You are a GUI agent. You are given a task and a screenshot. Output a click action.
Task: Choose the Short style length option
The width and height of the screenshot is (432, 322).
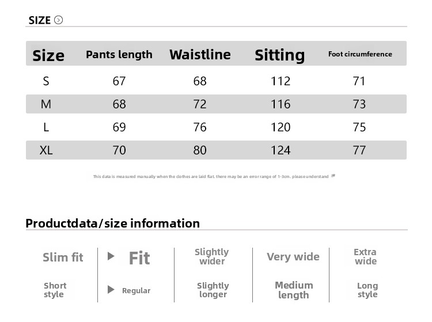(55, 290)
